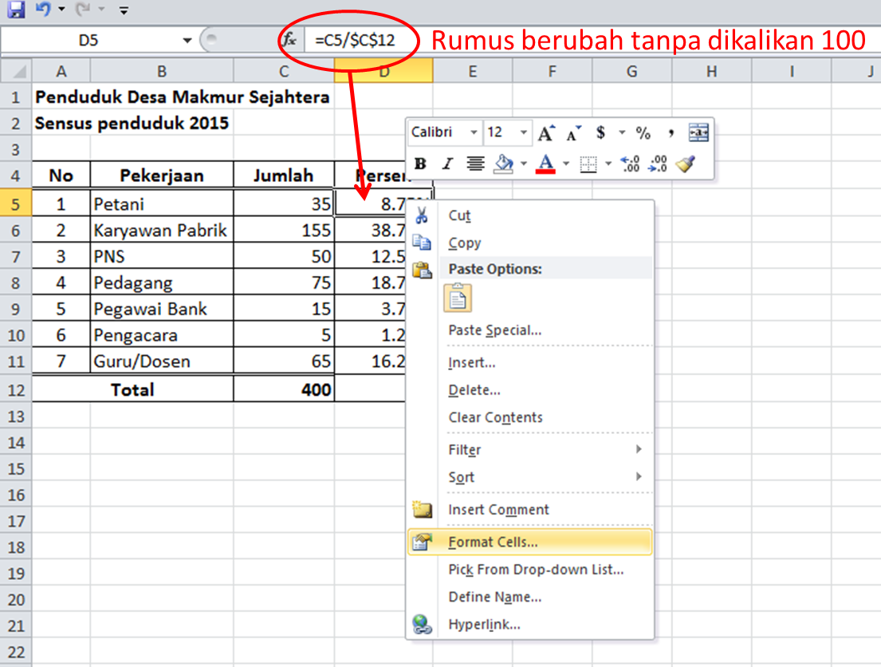Viewport: 881px width, 667px height.
Task: Toggle Italic in the mini toolbar
Action: pyautogui.click(x=447, y=164)
